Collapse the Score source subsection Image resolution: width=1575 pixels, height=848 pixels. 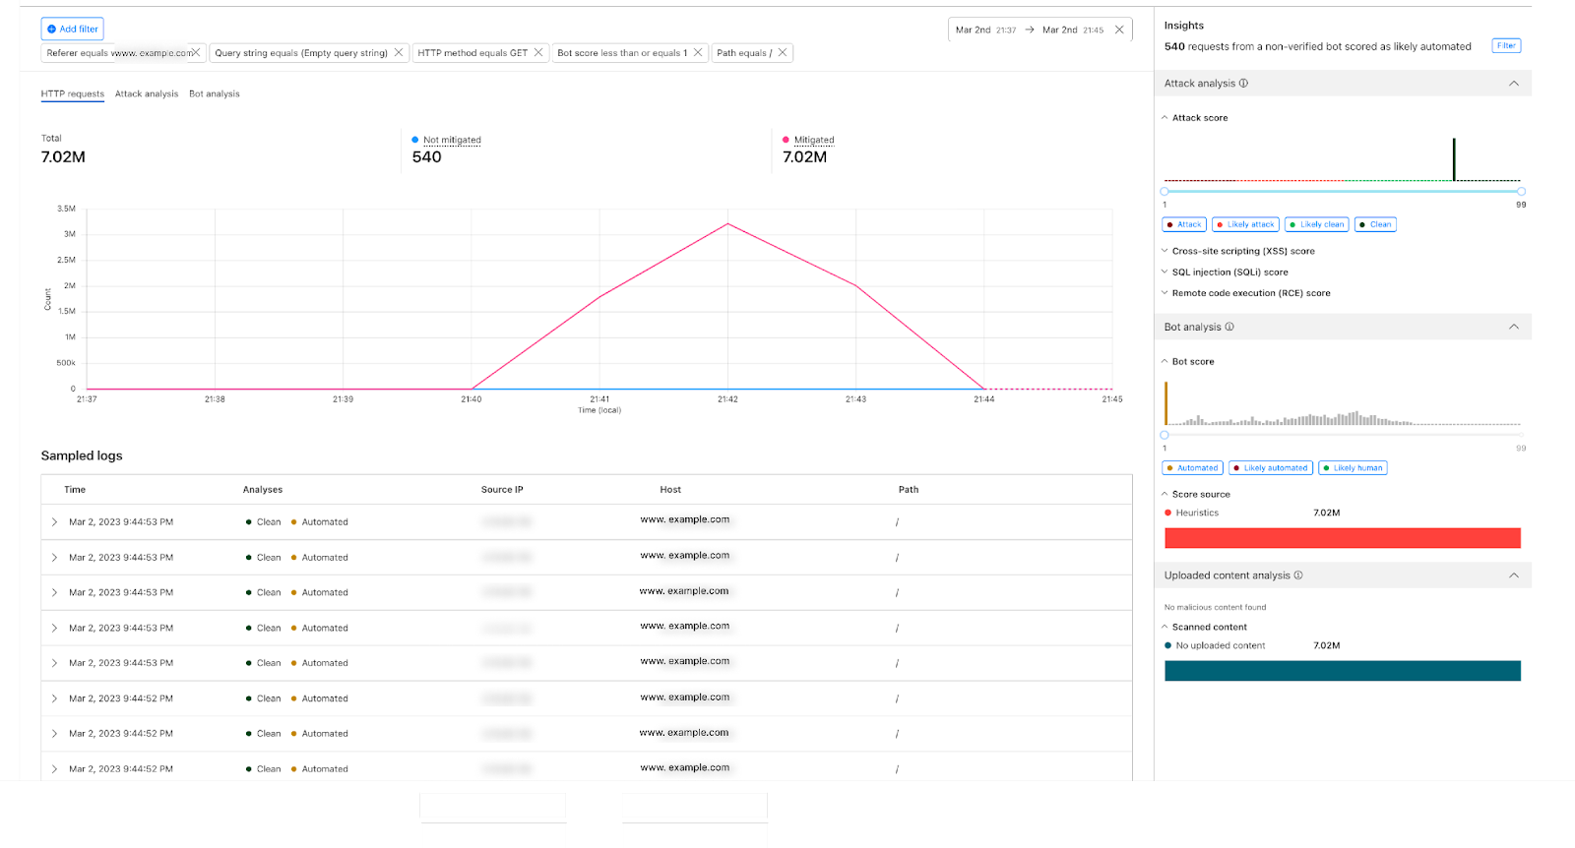click(1165, 495)
